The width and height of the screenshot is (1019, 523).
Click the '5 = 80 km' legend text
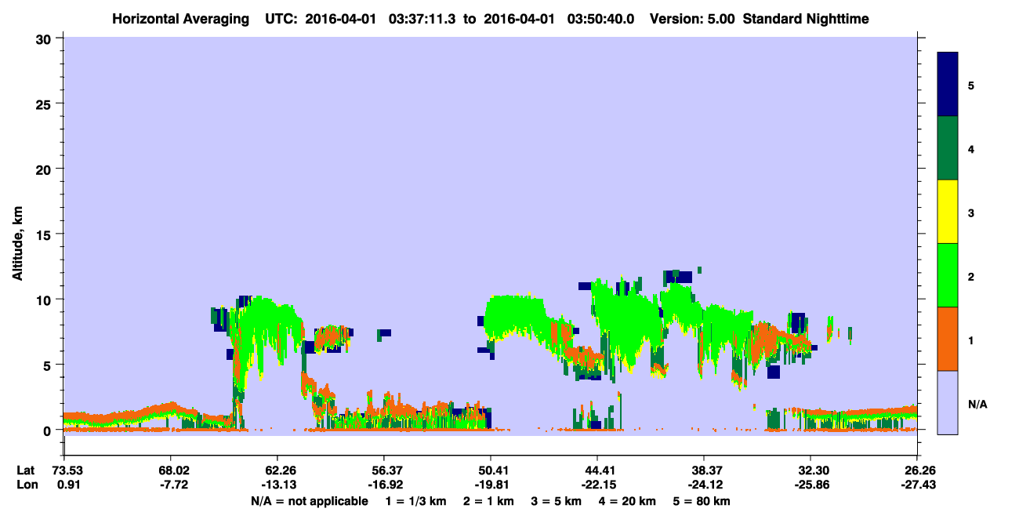(701, 501)
